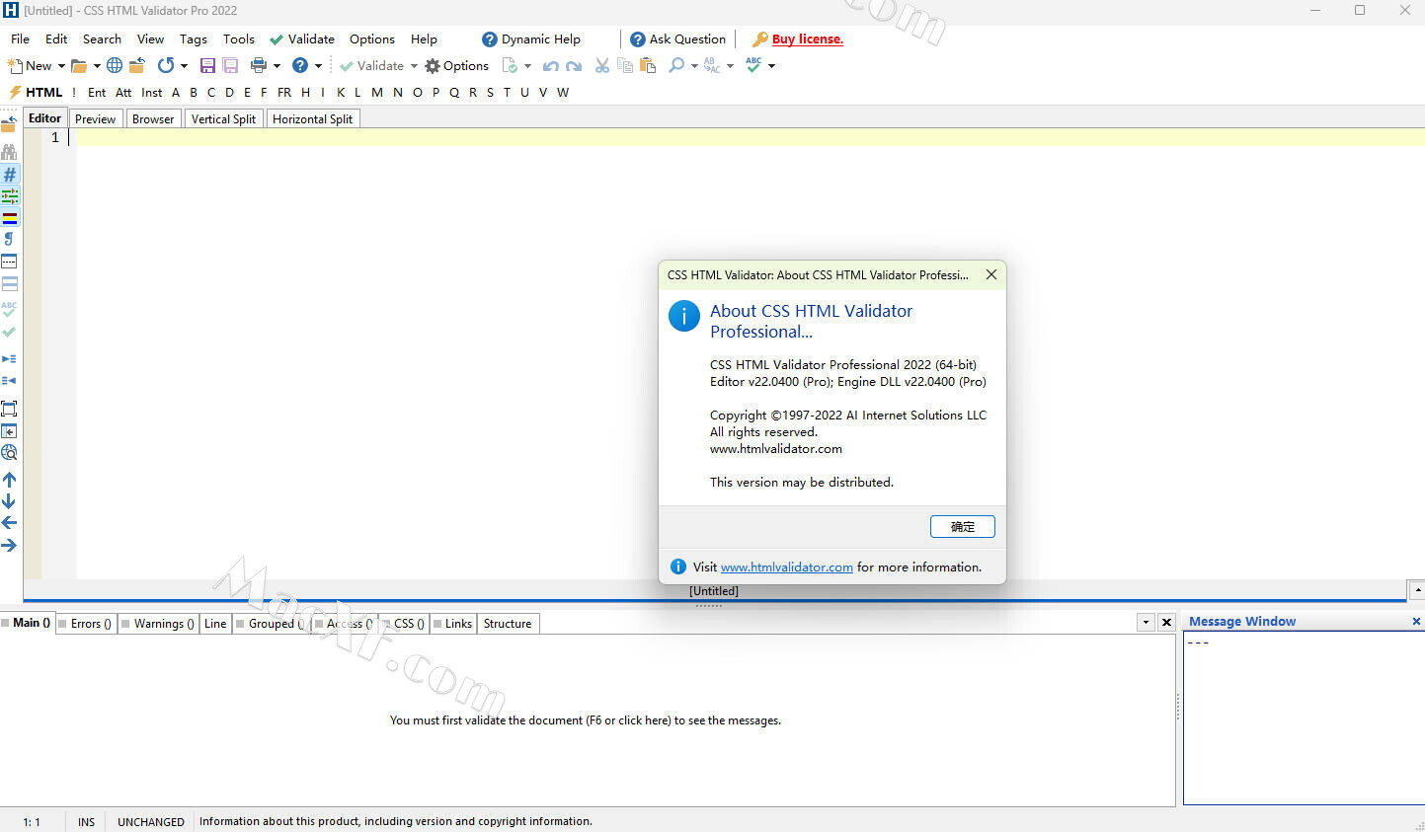The width and height of the screenshot is (1425, 832).
Task: Click the gear Options toolbar button
Action: 456,66
